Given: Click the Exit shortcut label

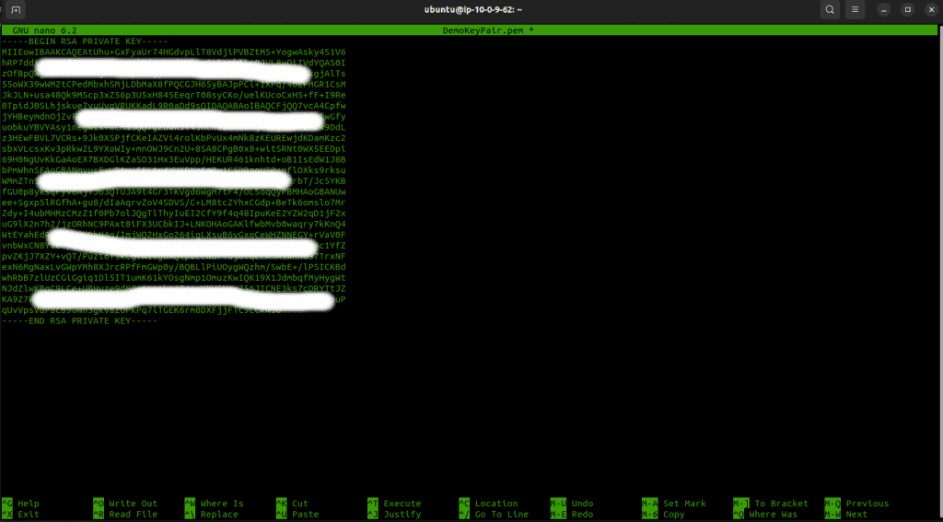Looking at the screenshot, I should point(28,515).
